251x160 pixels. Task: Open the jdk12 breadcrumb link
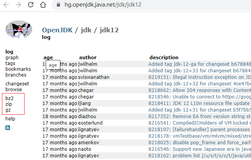pyautogui.click(x=109, y=30)
